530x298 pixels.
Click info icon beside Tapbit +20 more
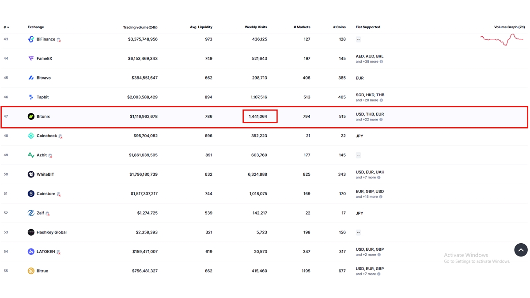[381, 100]
